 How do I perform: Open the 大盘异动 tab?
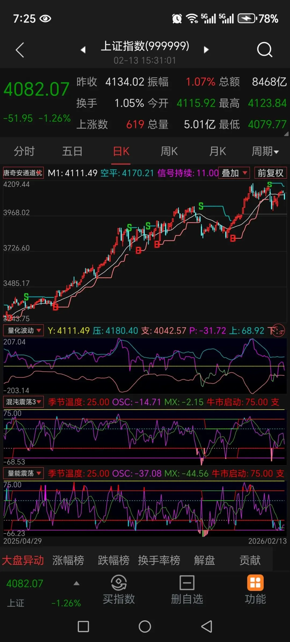[x=23, y=560]
